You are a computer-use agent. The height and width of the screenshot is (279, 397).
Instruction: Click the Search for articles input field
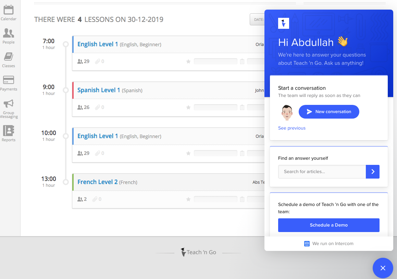322,172
